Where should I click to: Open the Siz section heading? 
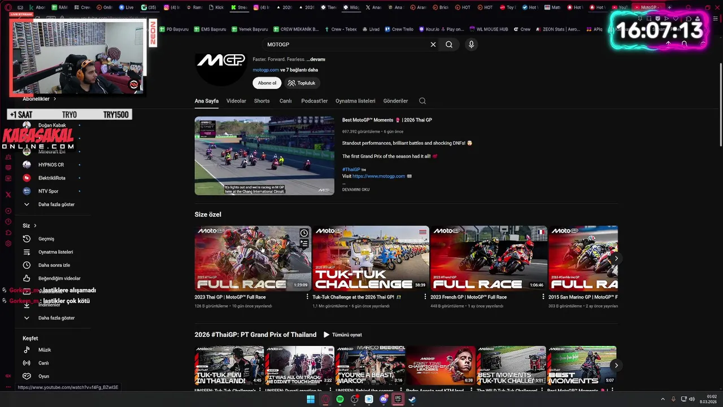[29, 226]
